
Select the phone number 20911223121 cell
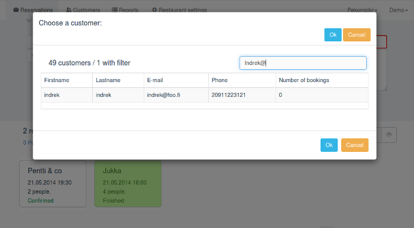pyautogui.click(x=242, y=95)
